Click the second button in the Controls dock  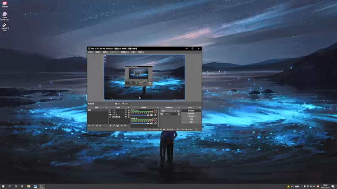click(x=191, y=113)
